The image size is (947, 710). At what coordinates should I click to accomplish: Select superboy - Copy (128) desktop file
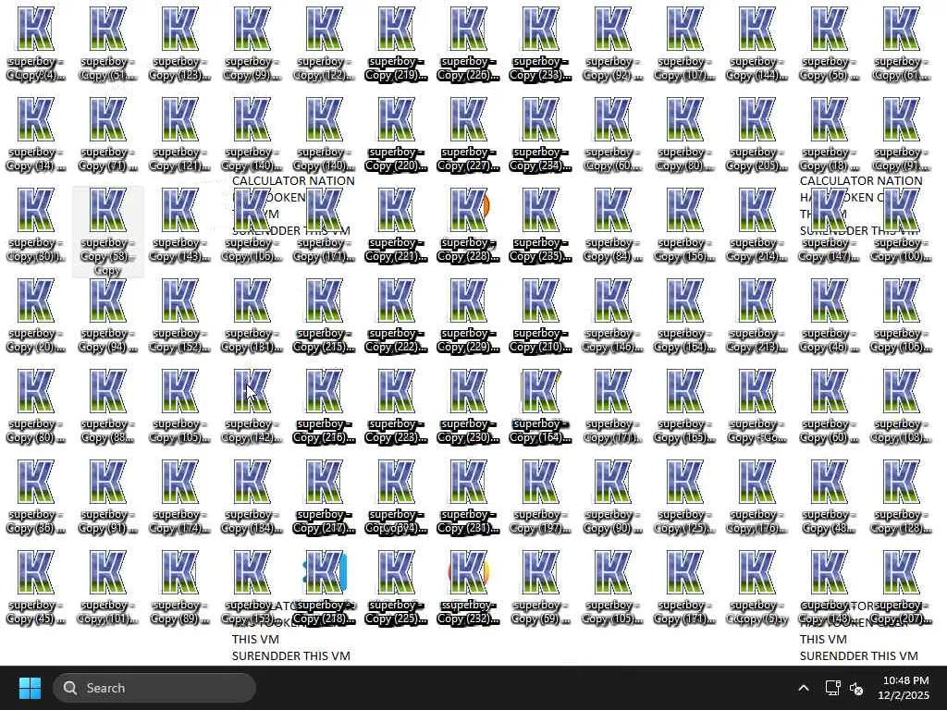pyautogui.click(x=901, y=496)
